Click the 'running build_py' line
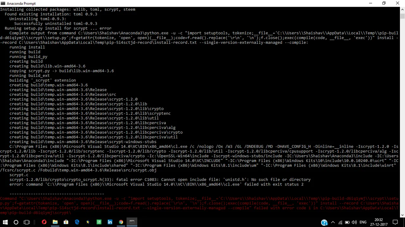405x227 pixels. pyautogui.click(x=28, y=57)
